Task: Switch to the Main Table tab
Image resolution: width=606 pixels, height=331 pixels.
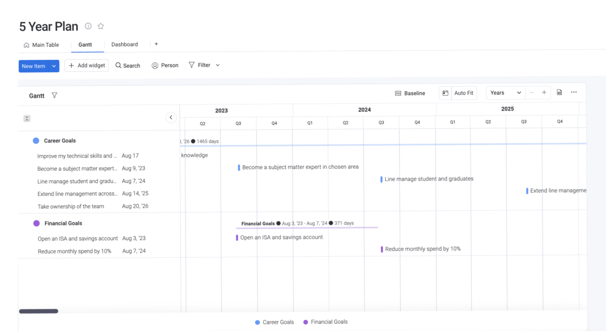Action: coord(41,45)
